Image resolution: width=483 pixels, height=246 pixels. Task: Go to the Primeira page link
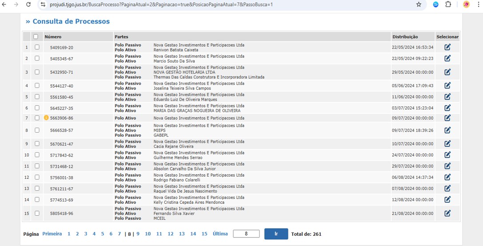coord(52,234)
